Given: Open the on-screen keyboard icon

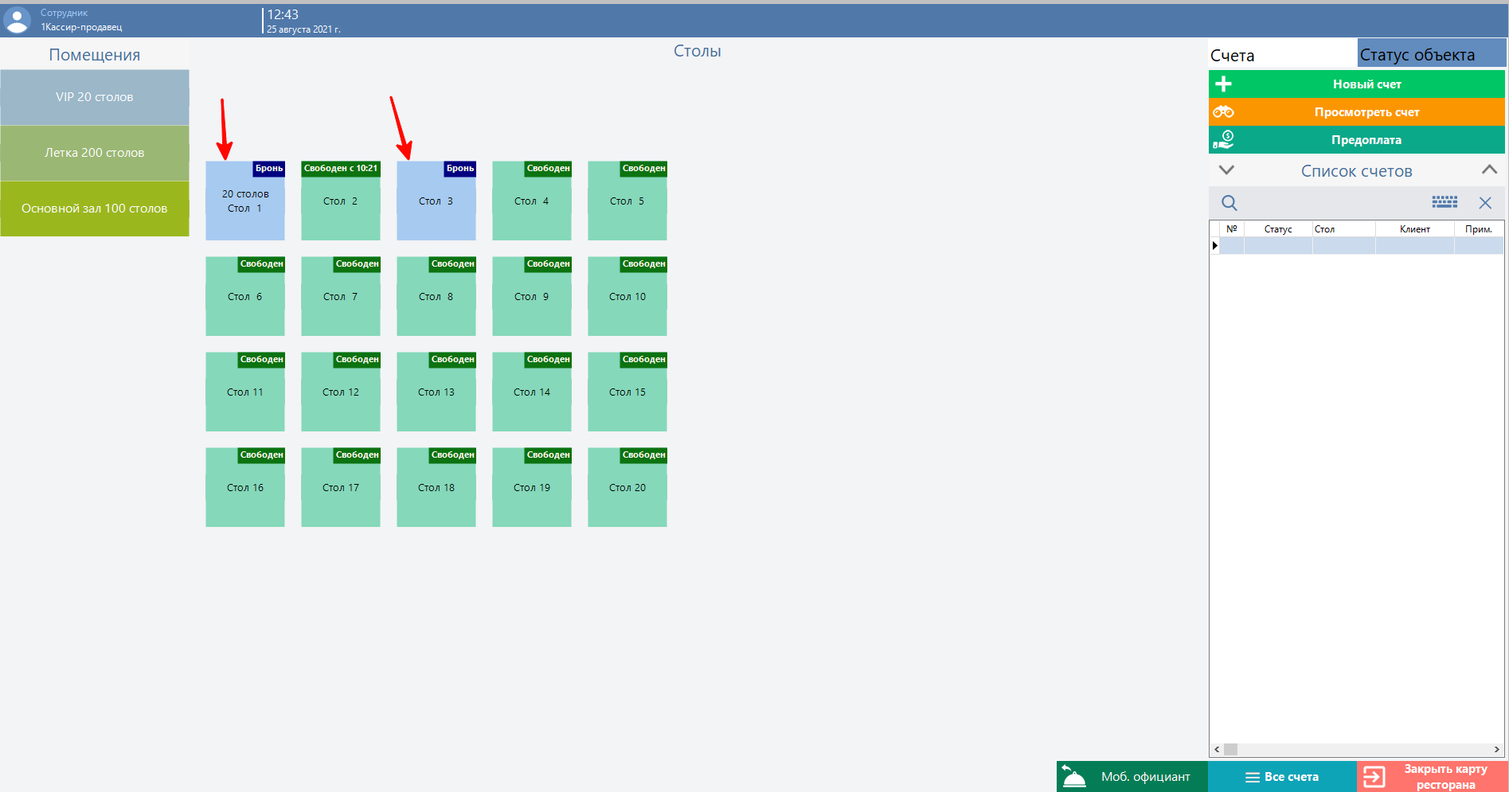Looking at the screenshot, I should click(1444, 202).
